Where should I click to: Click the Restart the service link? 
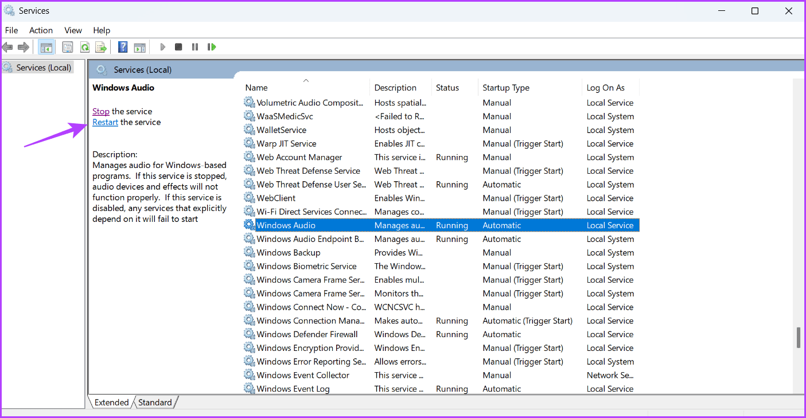[106, 122]
